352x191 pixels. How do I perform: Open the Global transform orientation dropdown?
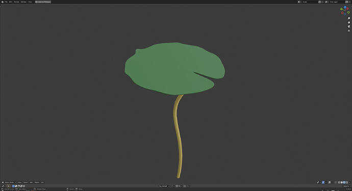(165, 186)
